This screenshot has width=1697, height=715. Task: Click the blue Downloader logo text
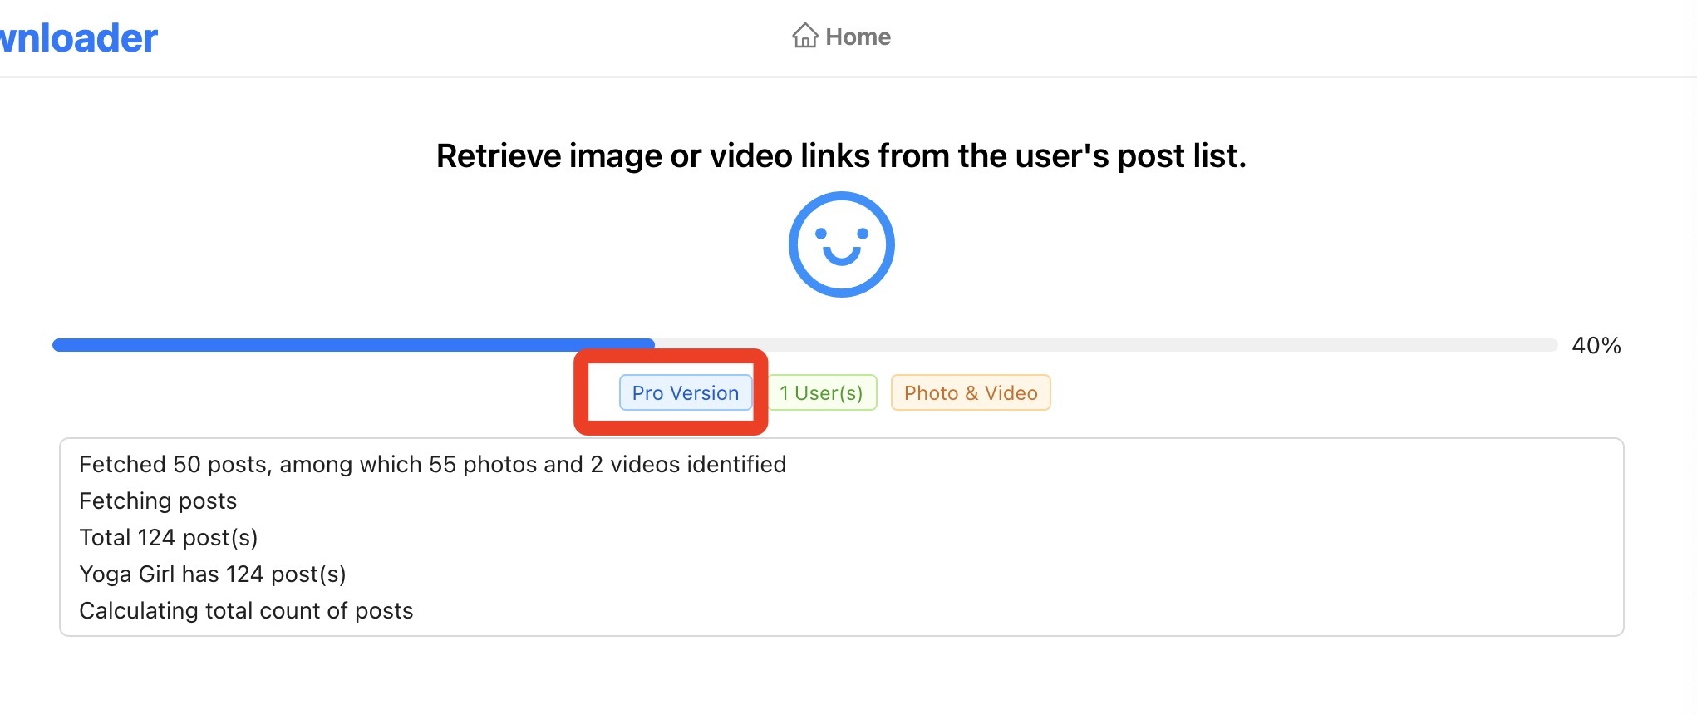pos(78,38)
